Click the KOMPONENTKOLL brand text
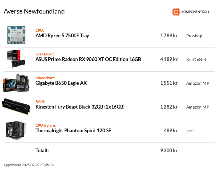 195,12
